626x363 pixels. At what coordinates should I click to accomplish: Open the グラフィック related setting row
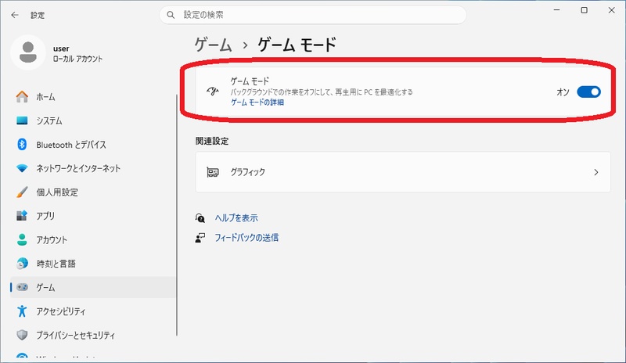(x=403, y=172)
